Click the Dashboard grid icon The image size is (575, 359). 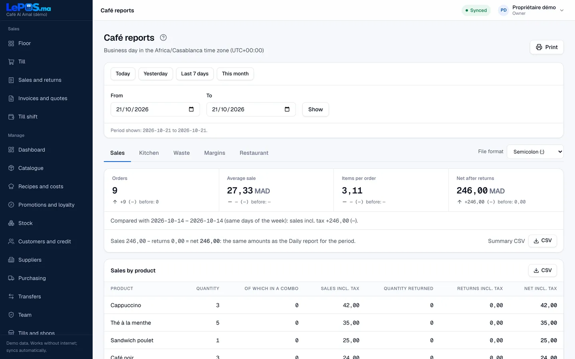point(11,150)
